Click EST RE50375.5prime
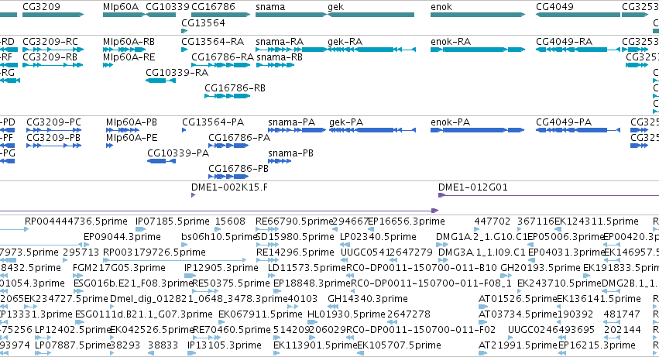Image resolution: width=659 pixels, height=357 pixels. click(x=231, y=283)
